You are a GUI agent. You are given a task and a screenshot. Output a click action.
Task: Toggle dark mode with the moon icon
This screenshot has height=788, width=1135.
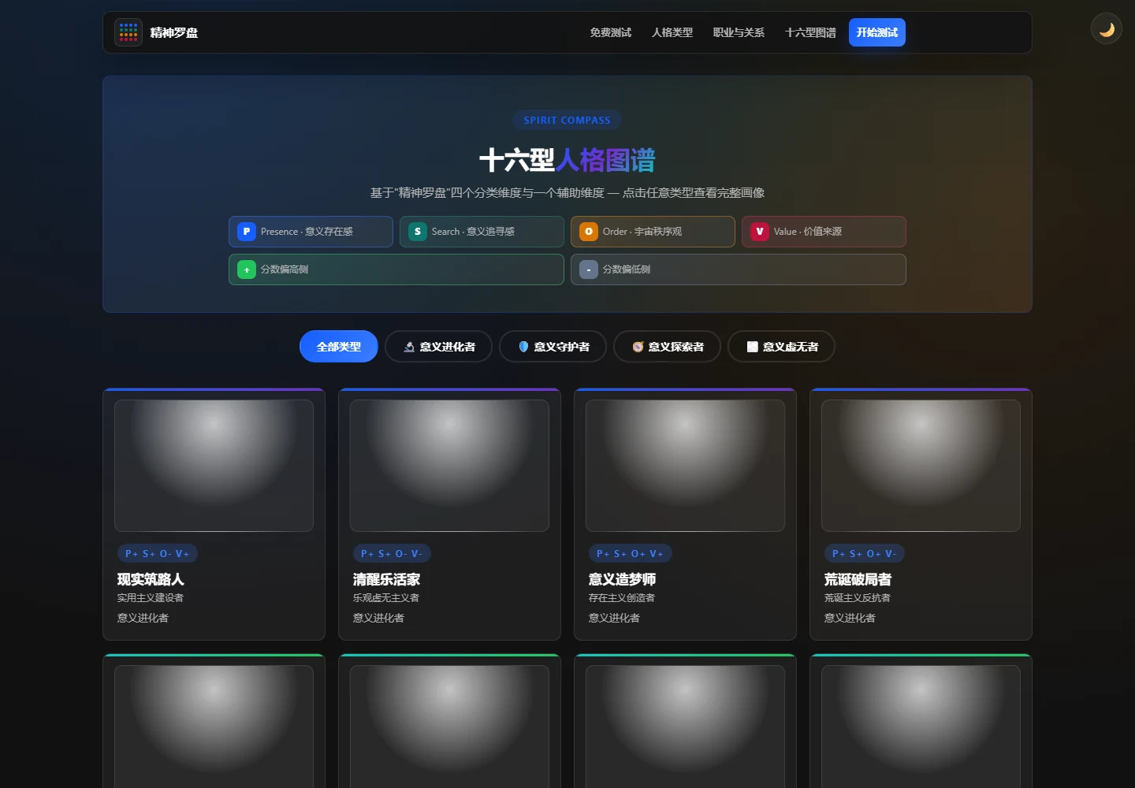pyautogui.click(x=1107, y=29)
